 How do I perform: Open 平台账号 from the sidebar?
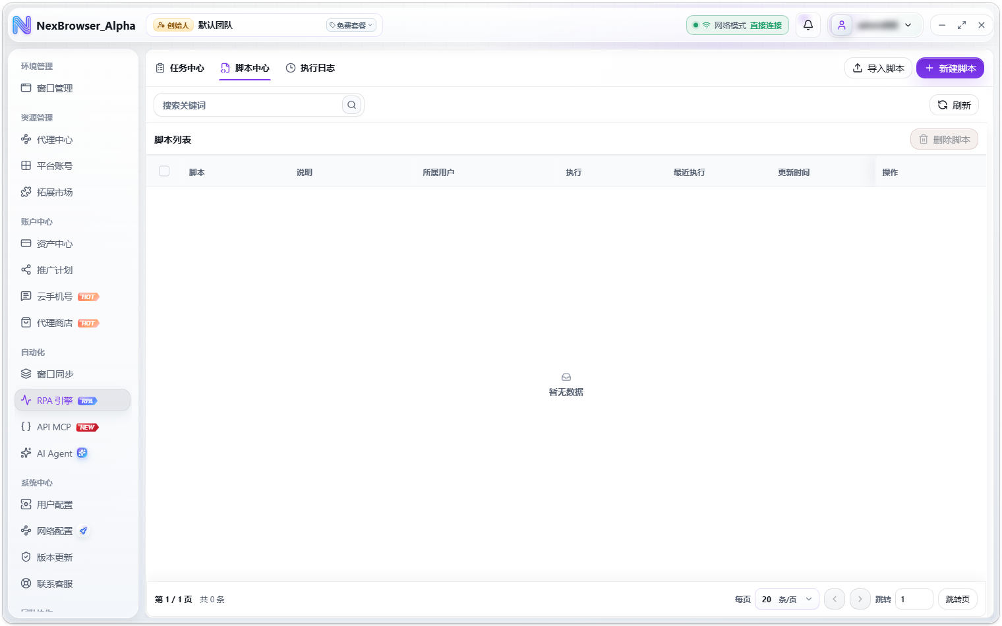[x=73, y=166]
